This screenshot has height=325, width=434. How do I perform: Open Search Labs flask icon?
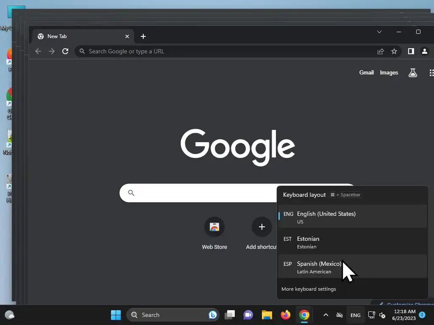point(413,73)
